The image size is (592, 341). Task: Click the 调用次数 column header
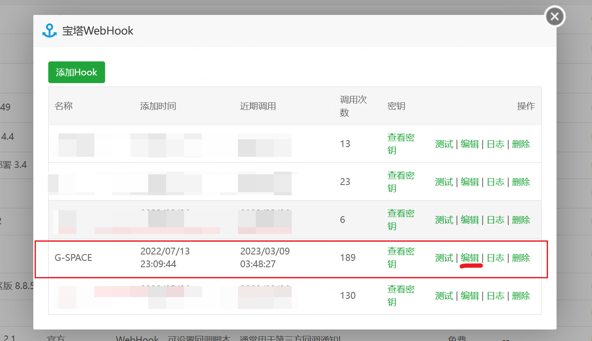[x=354, y=106]
